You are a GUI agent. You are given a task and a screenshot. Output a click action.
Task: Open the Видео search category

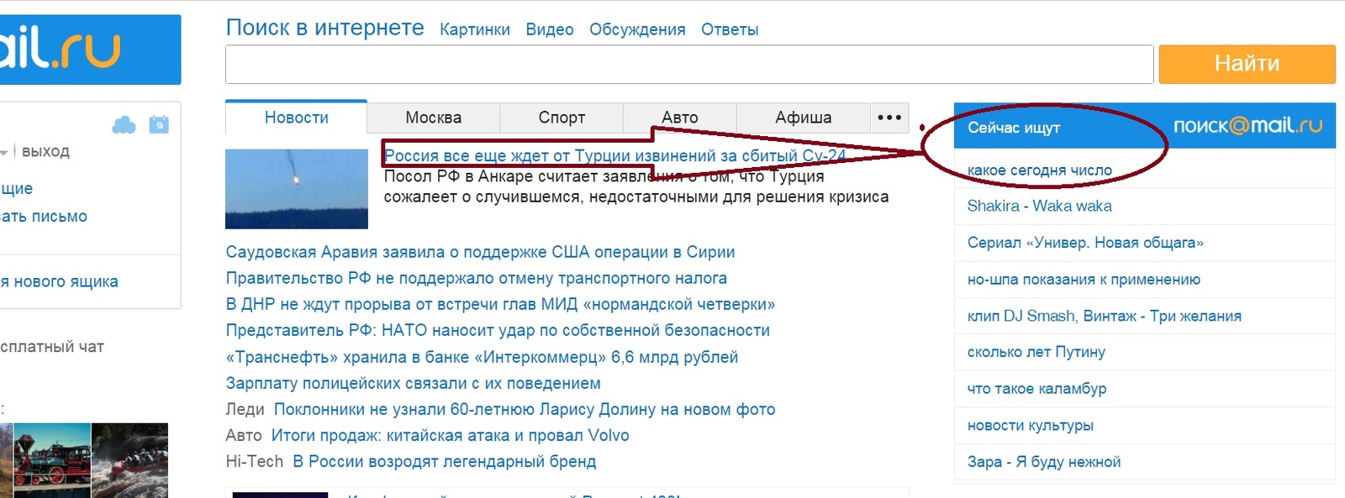549,29
